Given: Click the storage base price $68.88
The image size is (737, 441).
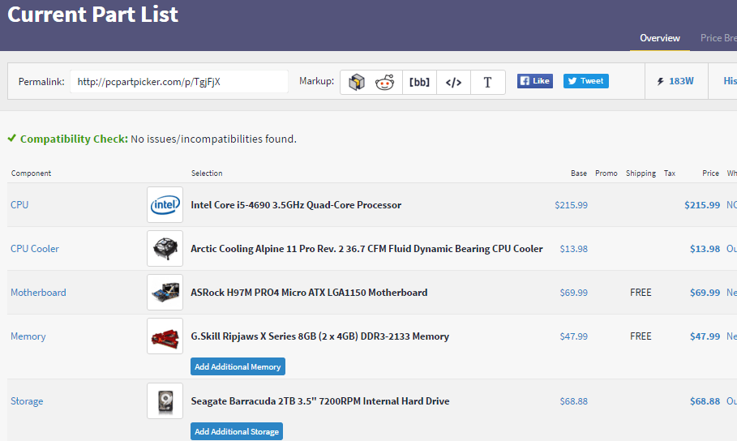Looking at the screenshot, I should tap(574, 401).
